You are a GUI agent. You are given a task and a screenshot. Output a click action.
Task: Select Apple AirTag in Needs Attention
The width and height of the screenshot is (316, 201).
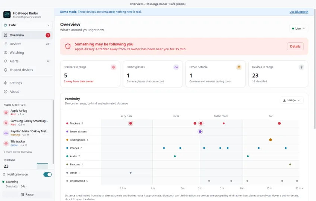point(27,112)
